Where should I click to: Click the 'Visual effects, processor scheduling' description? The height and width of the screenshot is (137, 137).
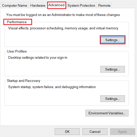point(63,28)
